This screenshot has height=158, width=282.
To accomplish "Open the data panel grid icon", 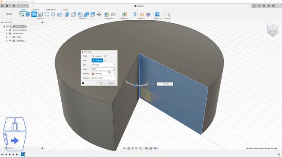I will tap(2, 6).
